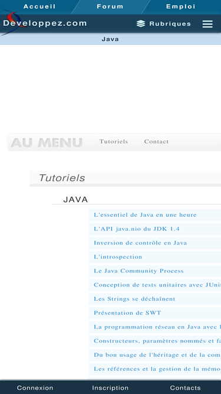Click the Tutoriels section heading
Image resolution: width=221 pixels, height=394 pixels.
pyautogui.click(x=62, y=178)
